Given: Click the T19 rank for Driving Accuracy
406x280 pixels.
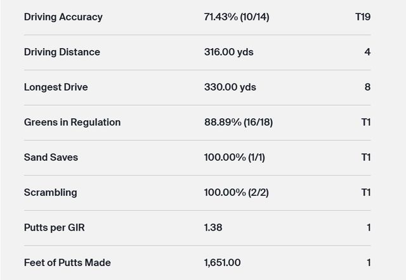Looking at the screenshot, I should point(363,17).
